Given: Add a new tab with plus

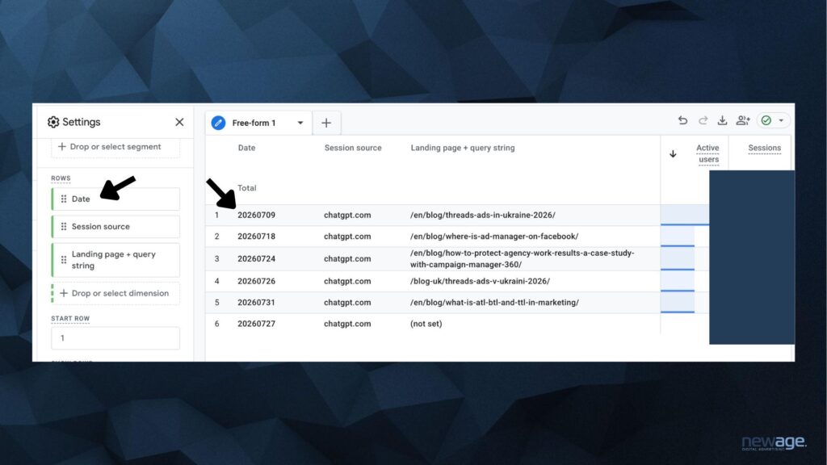Looking at the screenshot, I should [326, 123].
